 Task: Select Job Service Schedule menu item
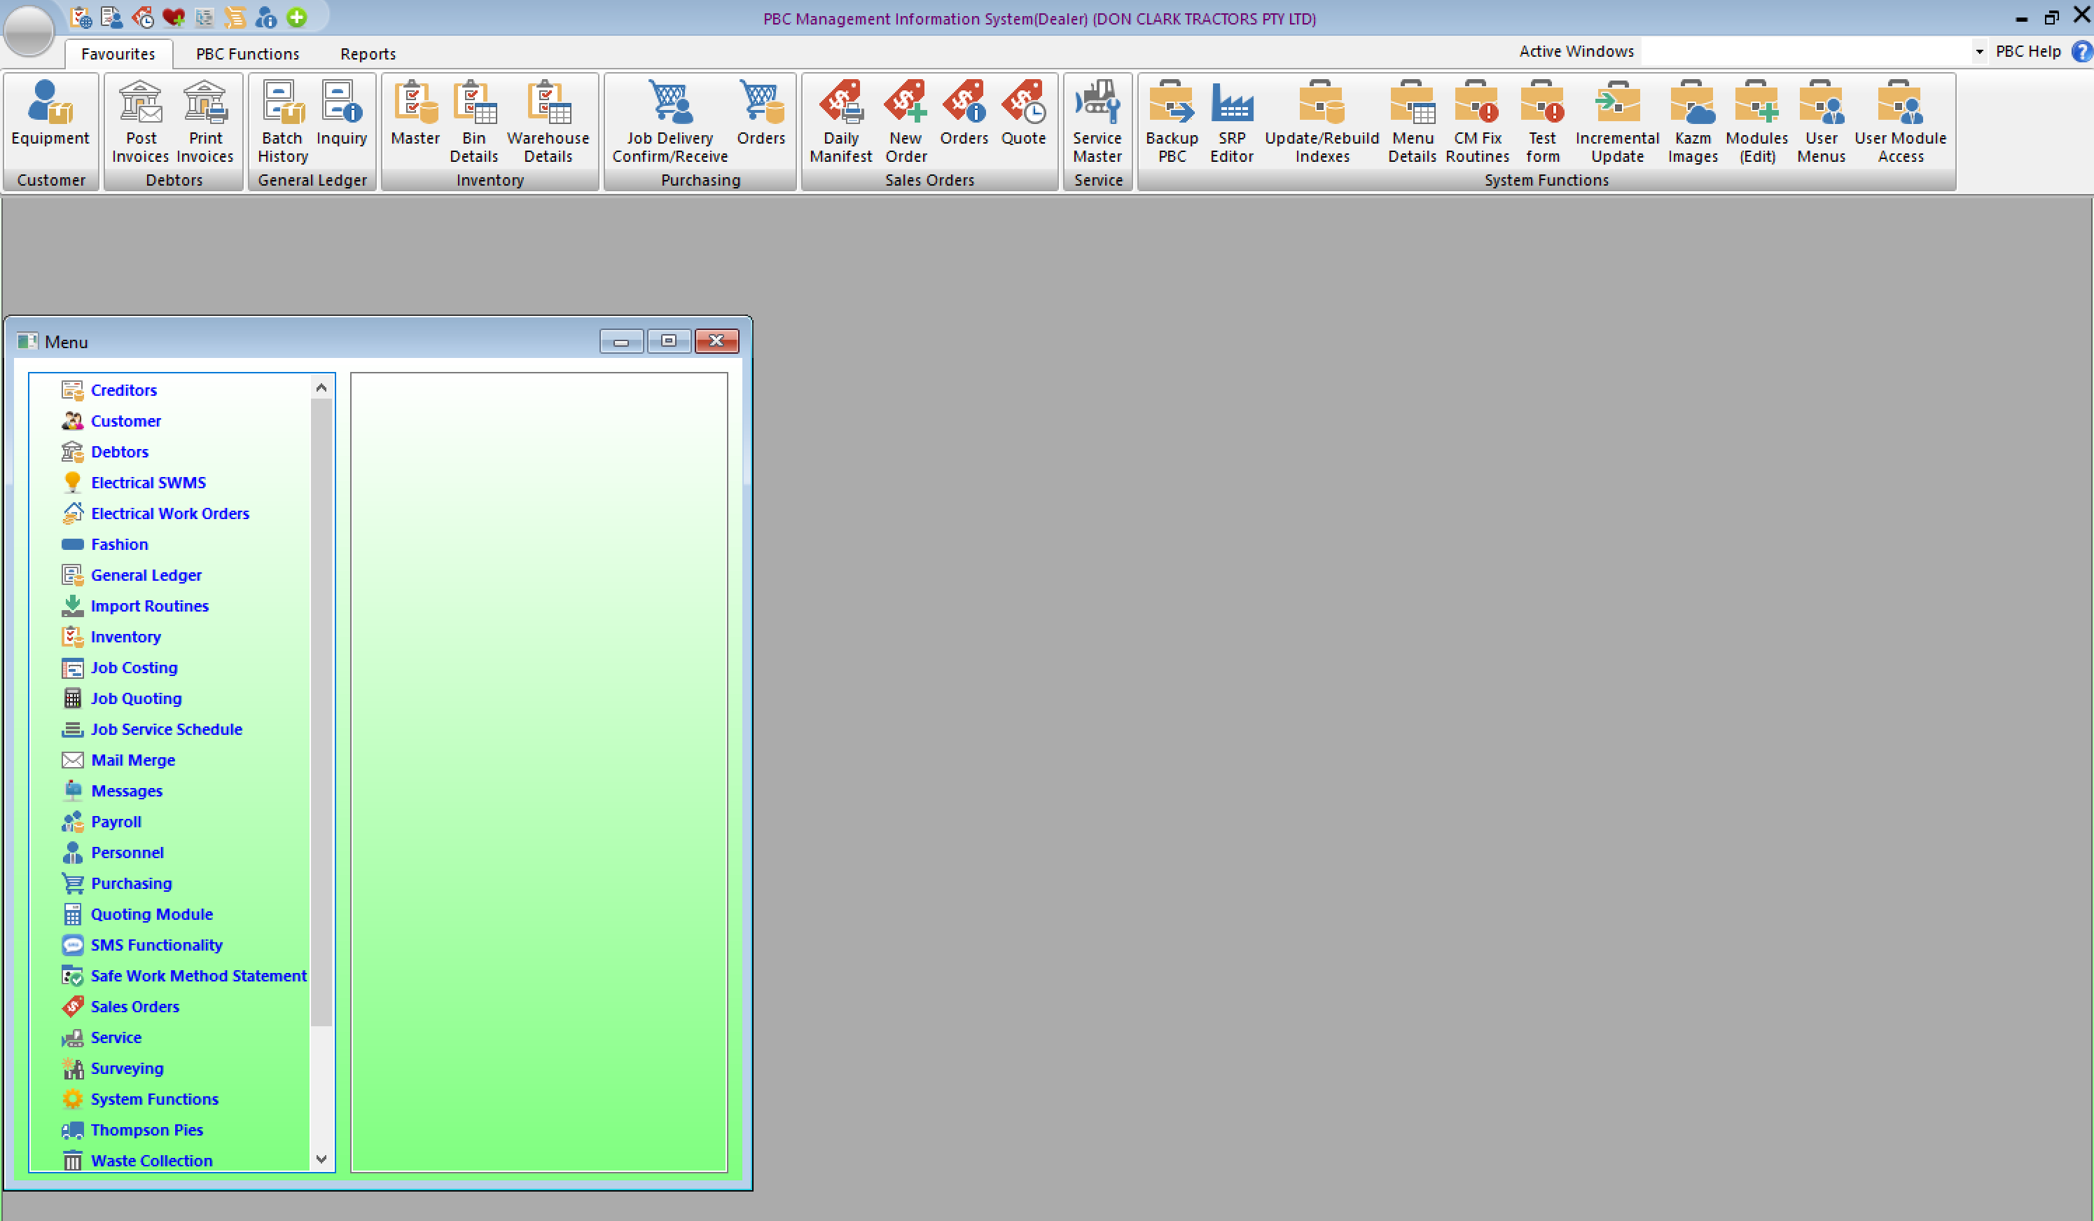click(166, 729)
